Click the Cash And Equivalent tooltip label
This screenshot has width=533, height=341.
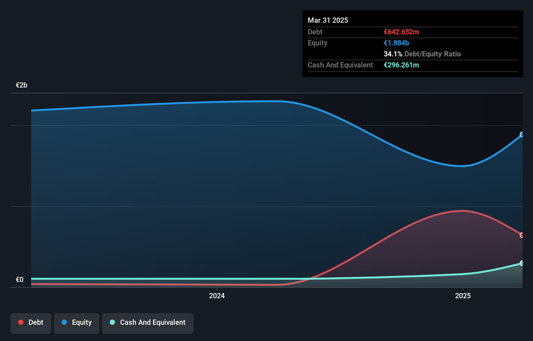[x=340, y=65]
